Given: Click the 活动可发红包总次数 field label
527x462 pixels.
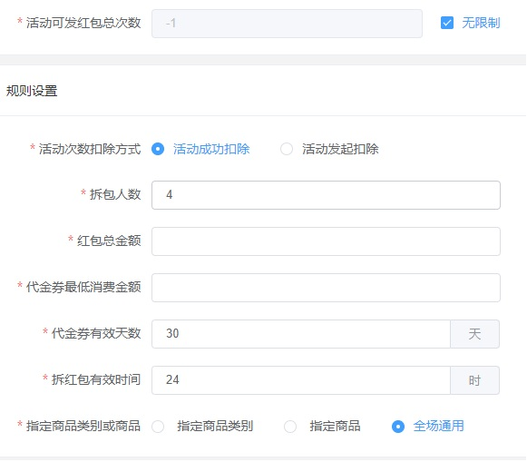Looking at the screenshot, I should coord(83,23).
